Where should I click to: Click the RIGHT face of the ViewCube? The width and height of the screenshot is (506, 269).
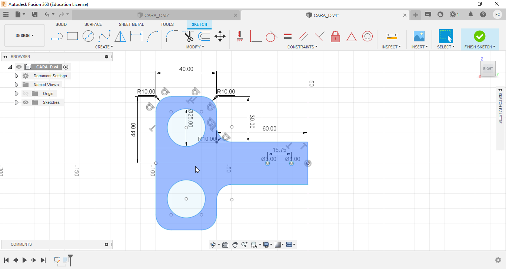point(488,69)
